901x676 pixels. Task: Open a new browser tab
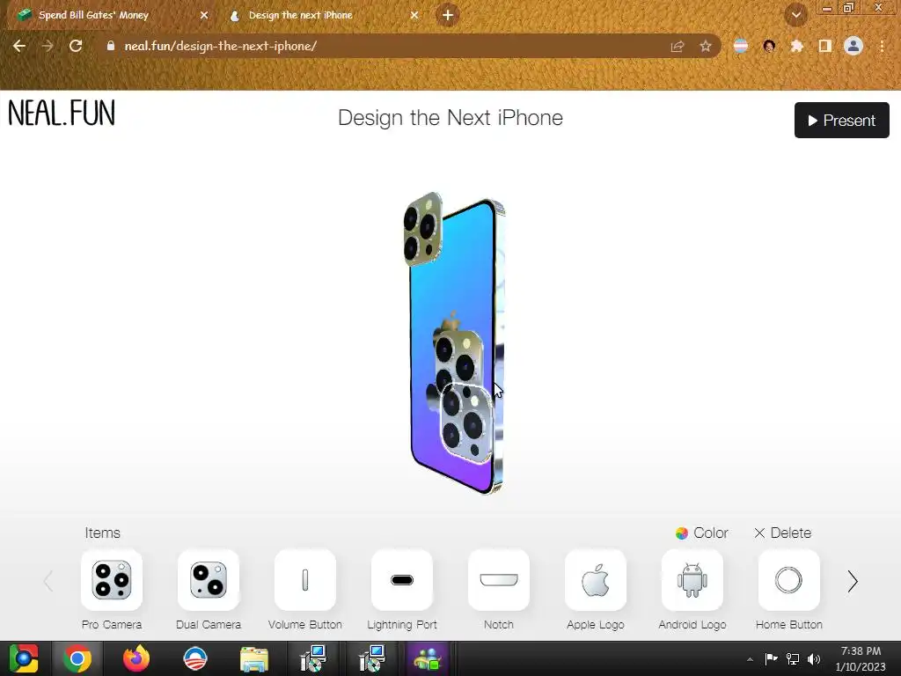pos(448,15)
